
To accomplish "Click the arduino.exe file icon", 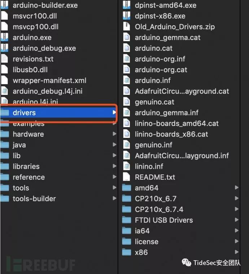I will click(4, 37).
